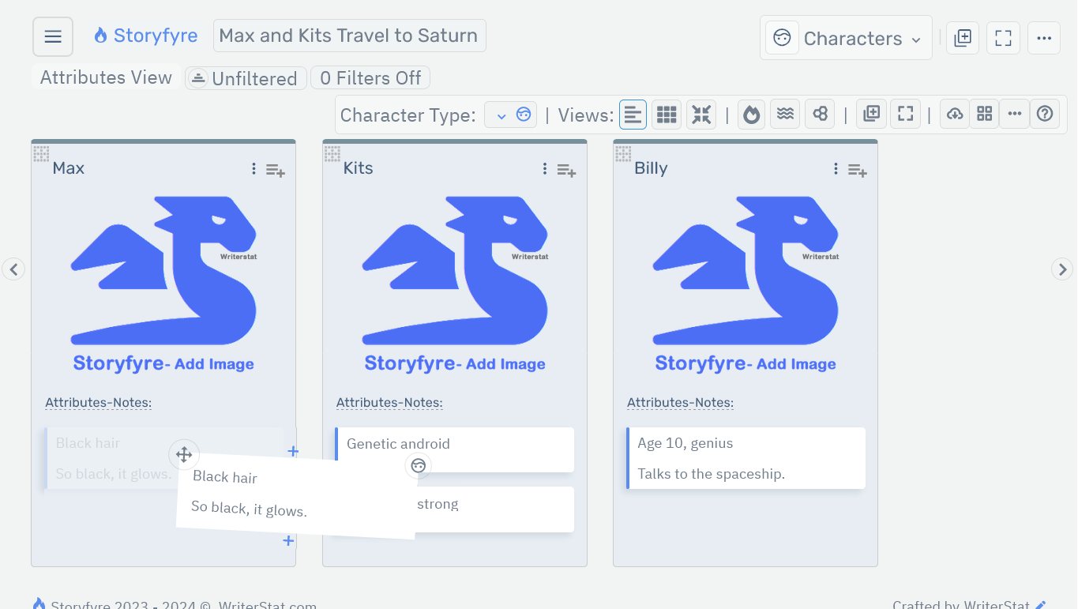Screen dimensions: 1078x609
Task: Toggle the 0 Filters Off control
Action: pyautogui.click(x=370, y=77)
